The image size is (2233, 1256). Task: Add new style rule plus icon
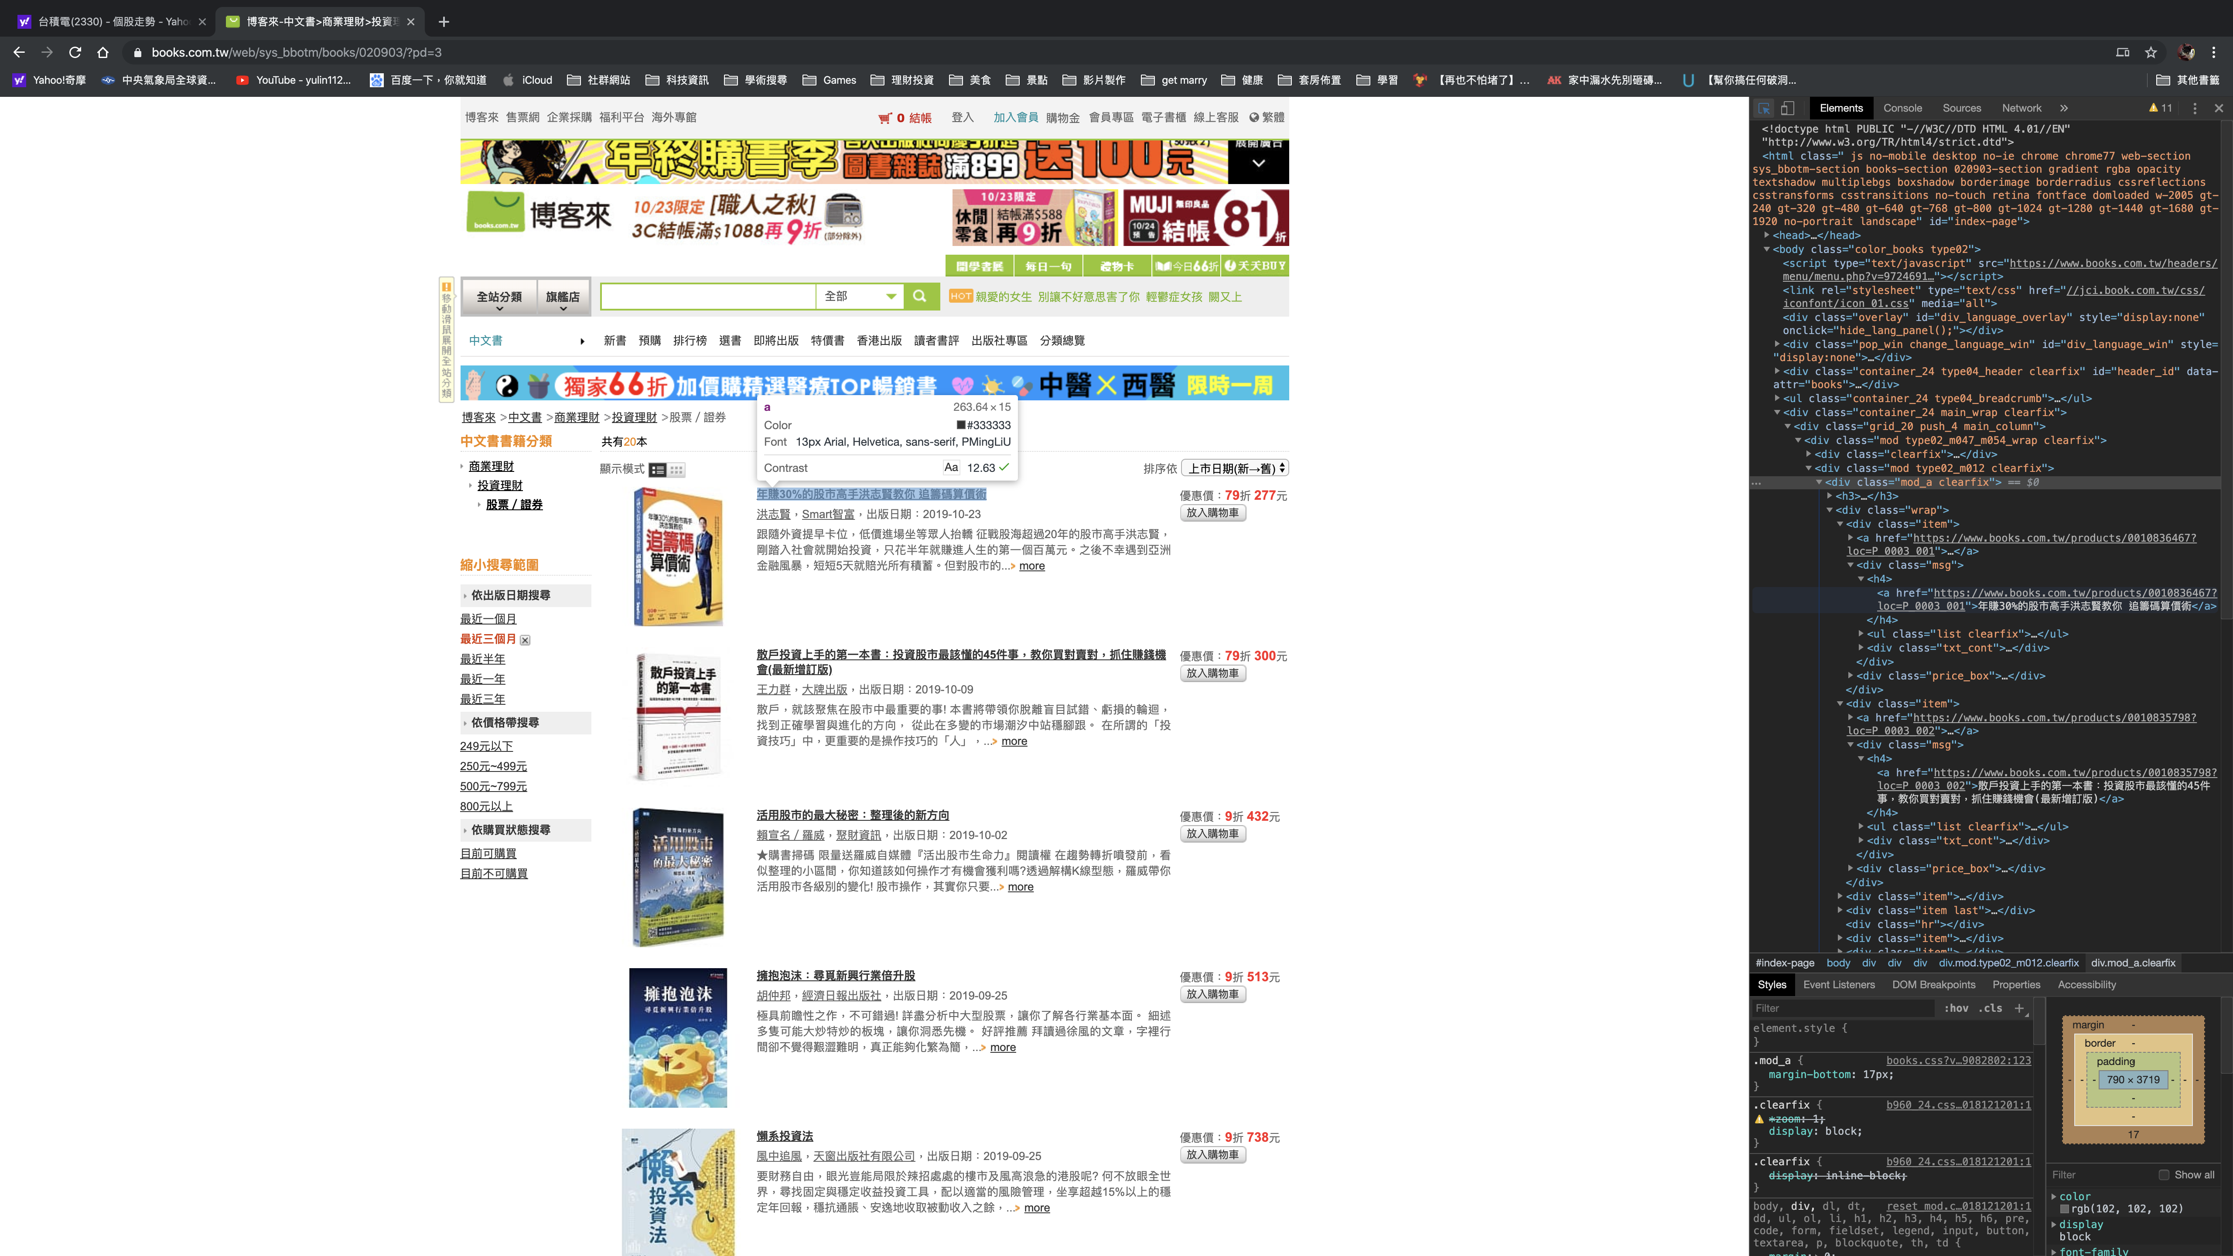2019,1008
